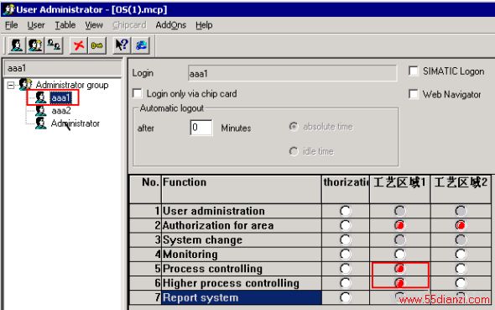Tick the Web Navigator checkbox
Screen dimensions: 495x310
tap(414, 94)
